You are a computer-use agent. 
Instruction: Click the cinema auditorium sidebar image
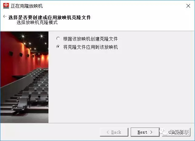24,77
